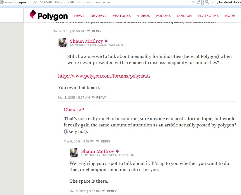
Task: Open ChaoticP's profile
Action: (x=74, y=109)
